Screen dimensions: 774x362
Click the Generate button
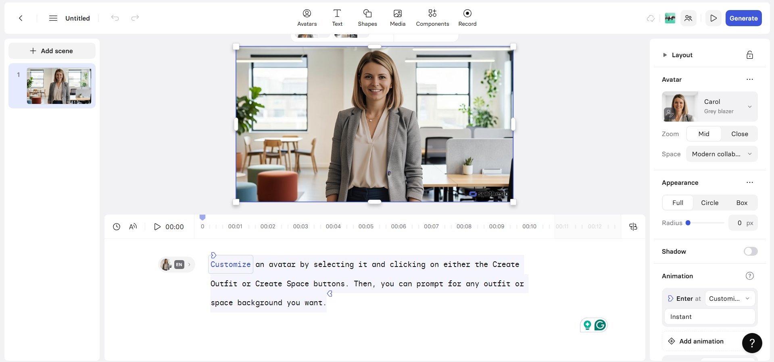(x=743, y=18)
